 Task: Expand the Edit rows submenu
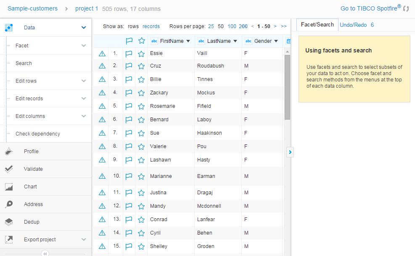point(84,81)
